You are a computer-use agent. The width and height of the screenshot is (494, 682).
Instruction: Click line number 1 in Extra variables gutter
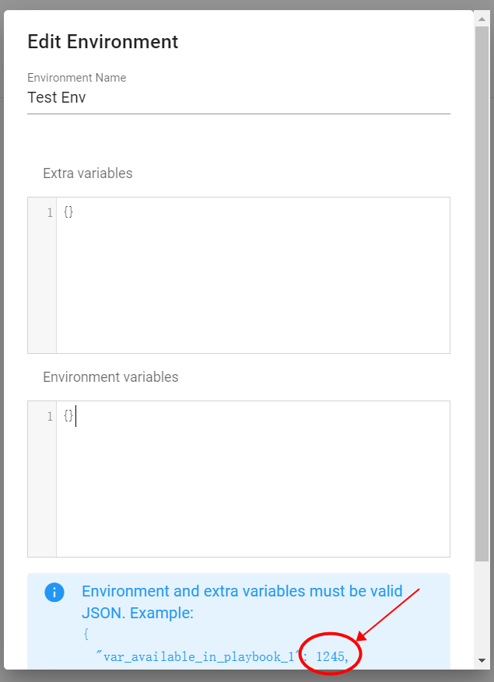[x=50, y=212]
